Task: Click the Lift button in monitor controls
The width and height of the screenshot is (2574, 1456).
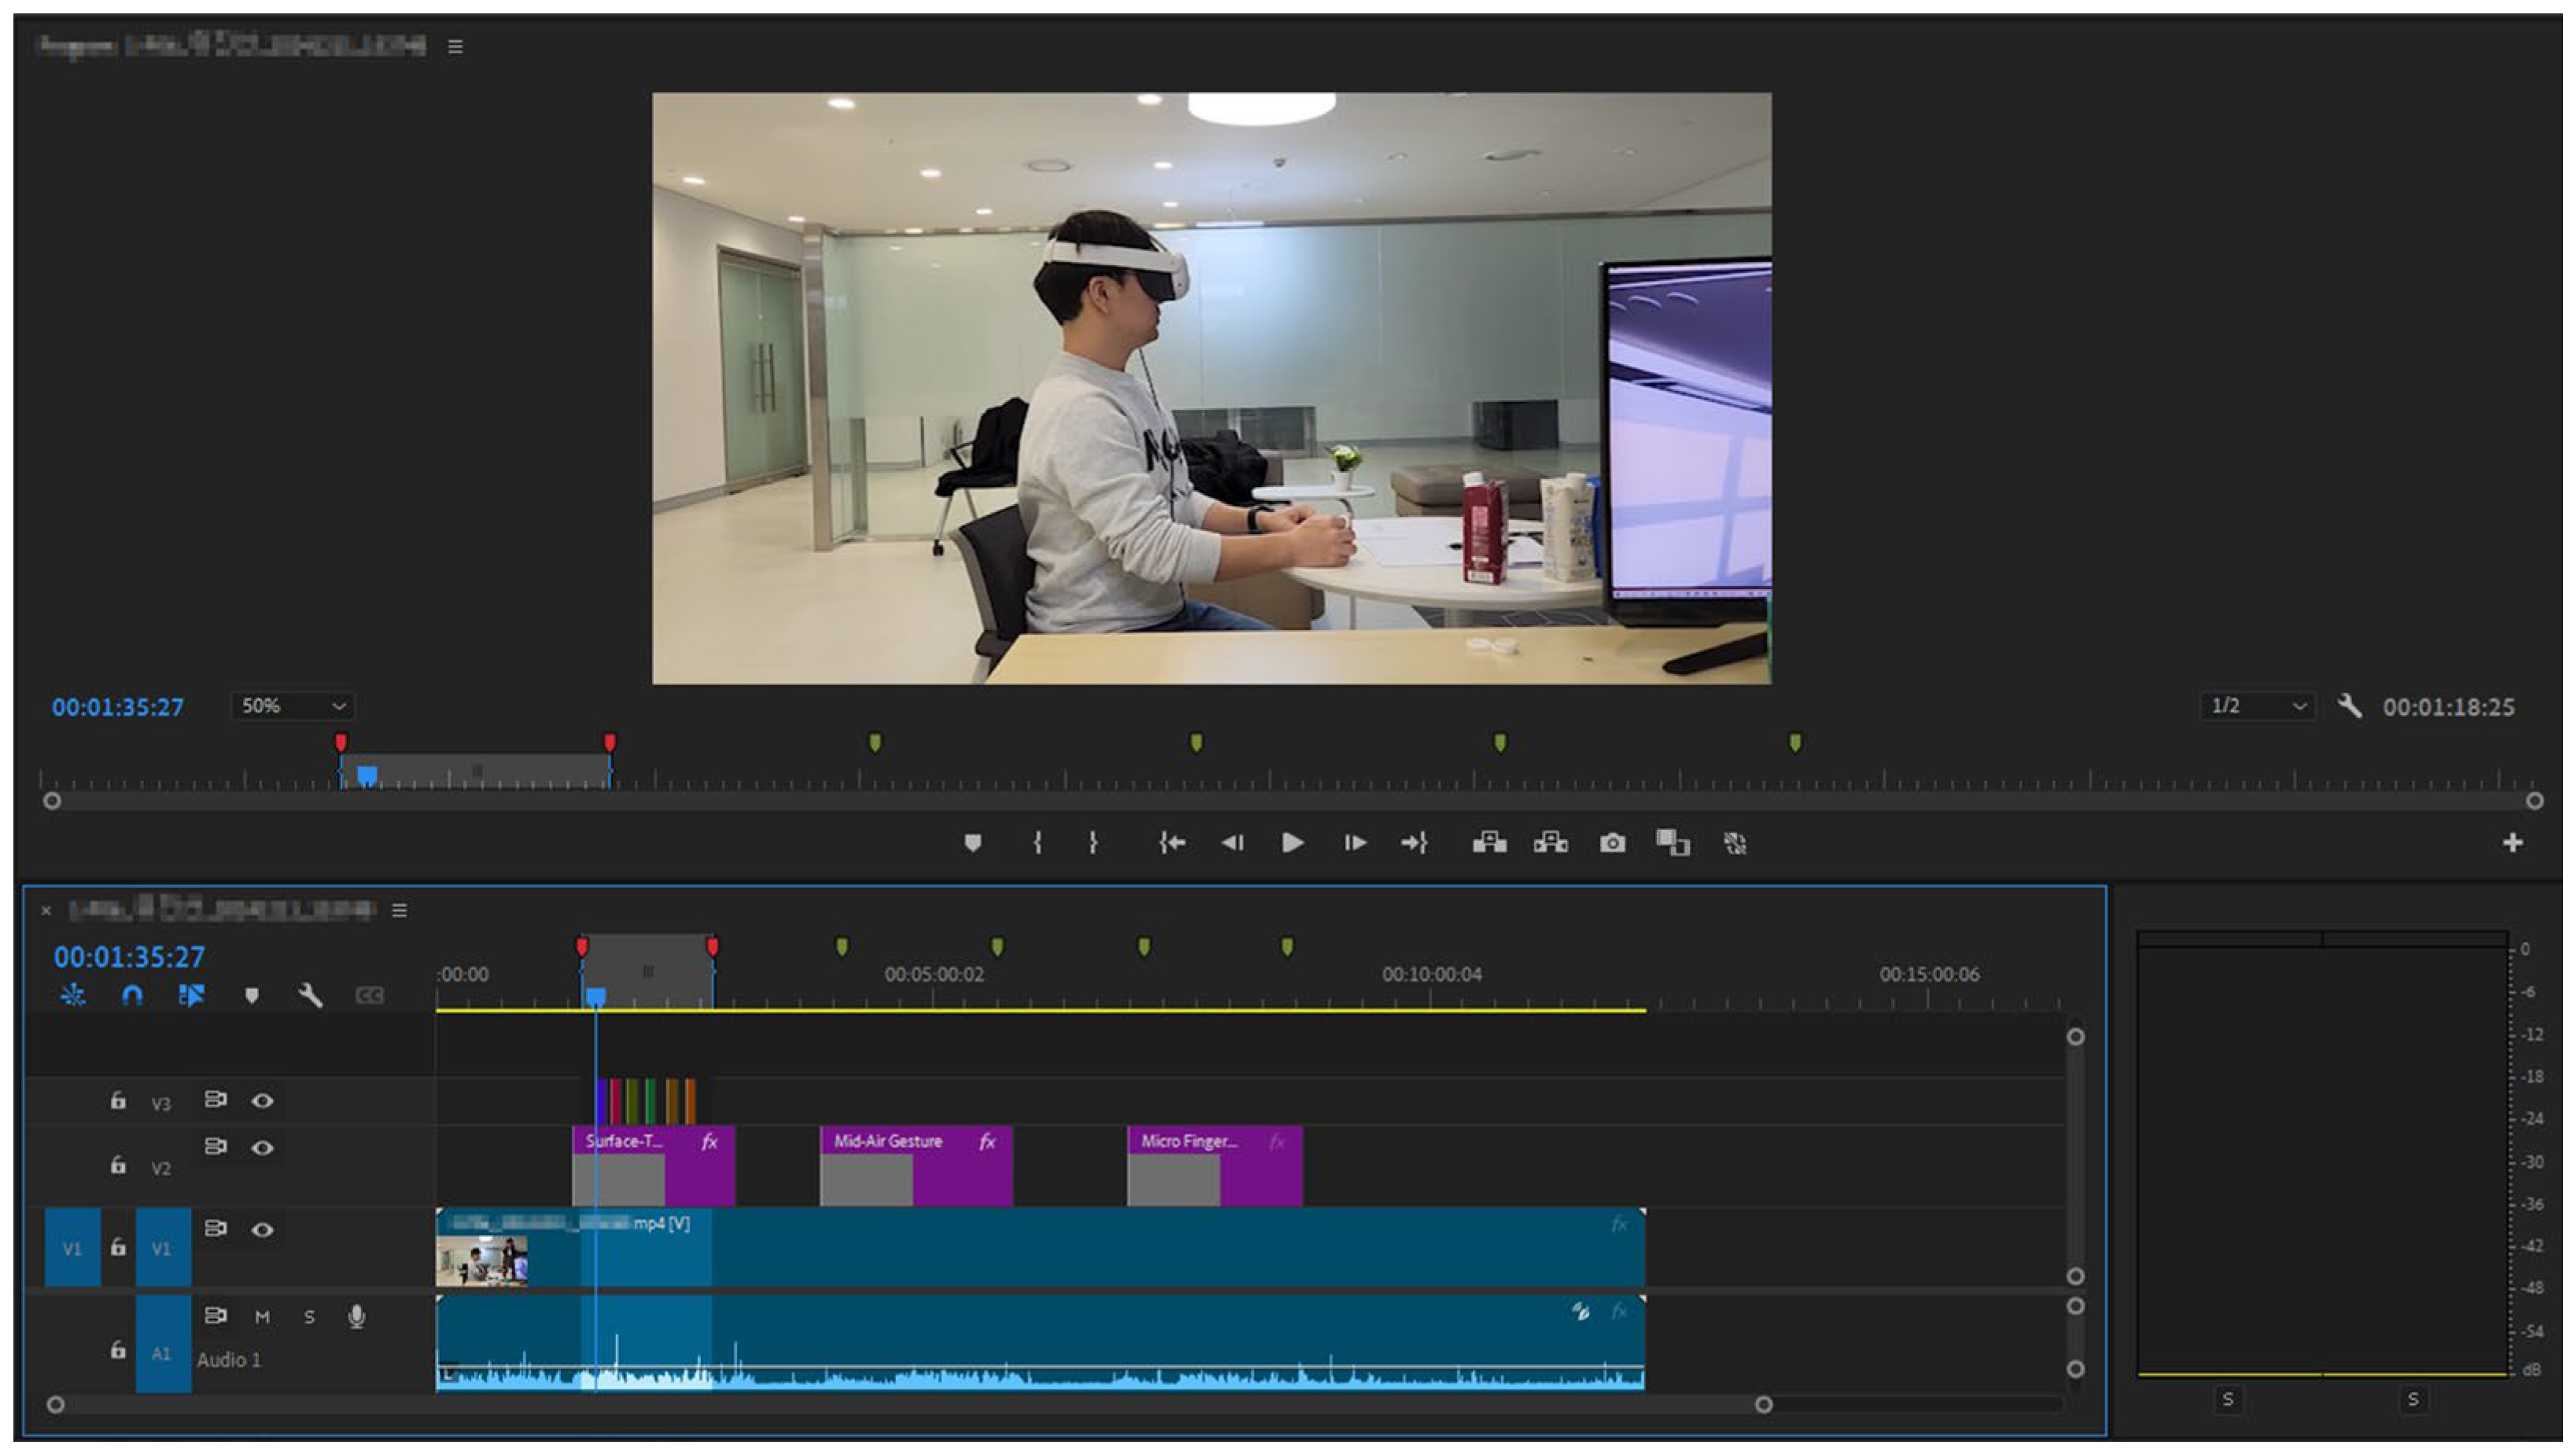Action: [1489, 843]
